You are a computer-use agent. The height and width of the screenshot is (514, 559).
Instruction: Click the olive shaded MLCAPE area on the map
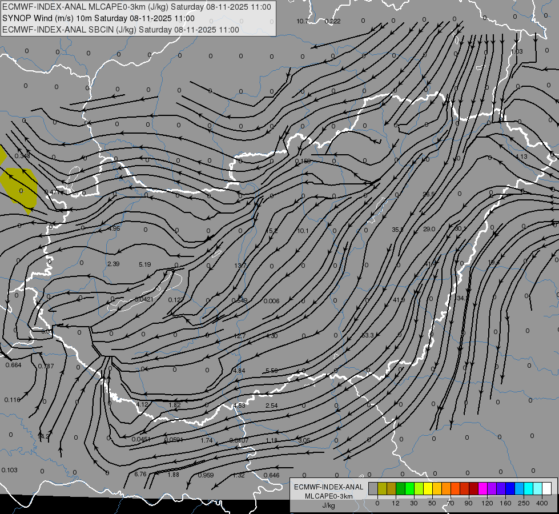[x=19, y=189]
